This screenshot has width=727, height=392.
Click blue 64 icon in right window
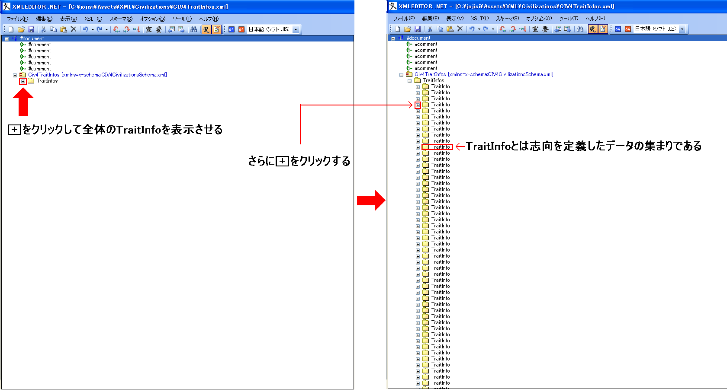coord(618,29)
